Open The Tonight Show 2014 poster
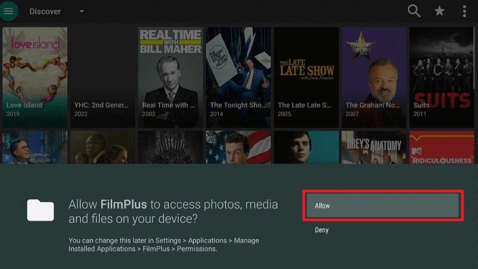 tap(238, 77)
